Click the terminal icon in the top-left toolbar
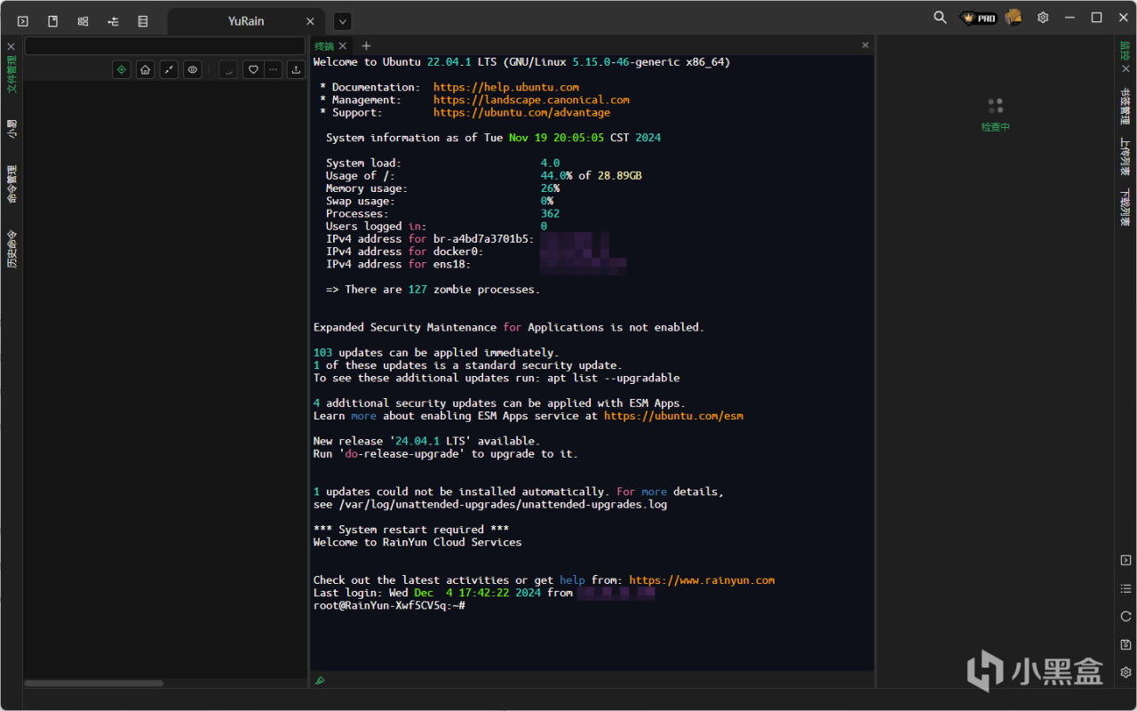This screenshot has width=1137, height=711. [x=23, y=20]
